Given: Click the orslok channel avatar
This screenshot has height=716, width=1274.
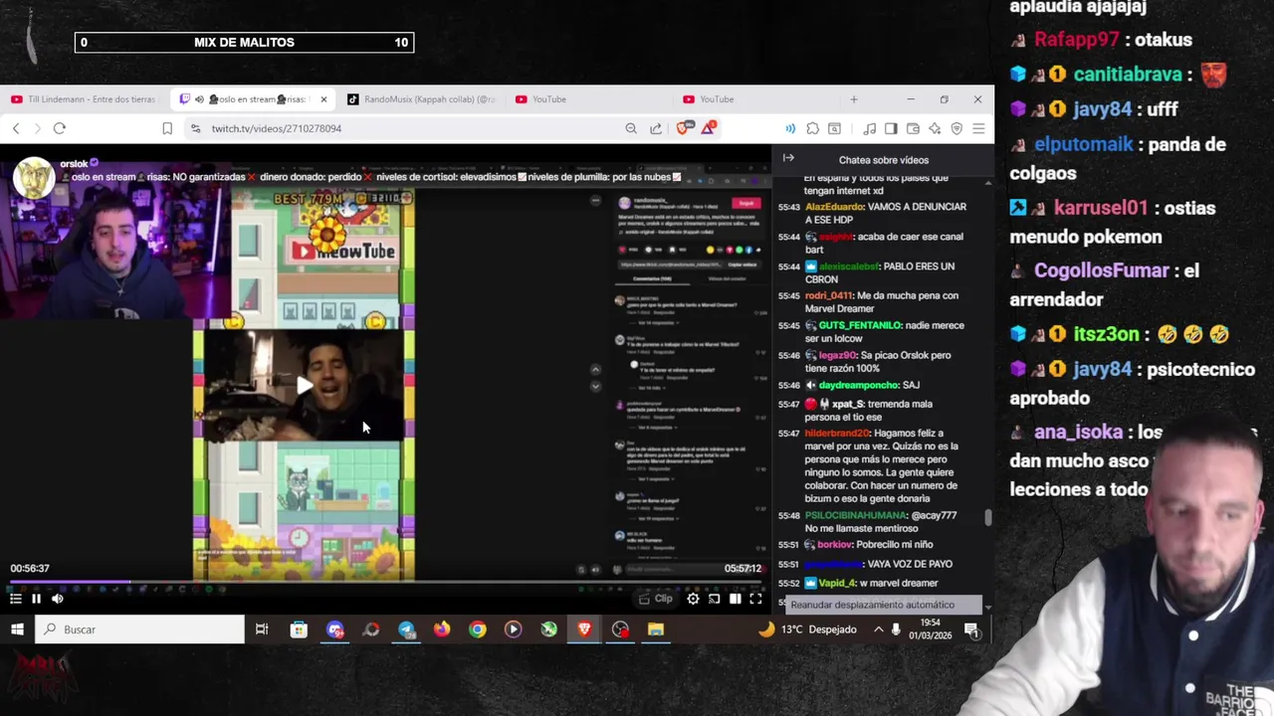Looking at the screenshot, I should (x=34, y=178).
